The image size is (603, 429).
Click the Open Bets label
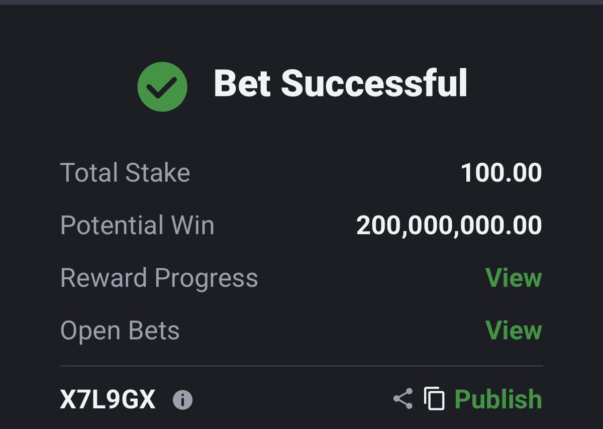click(x=120, y=331)
